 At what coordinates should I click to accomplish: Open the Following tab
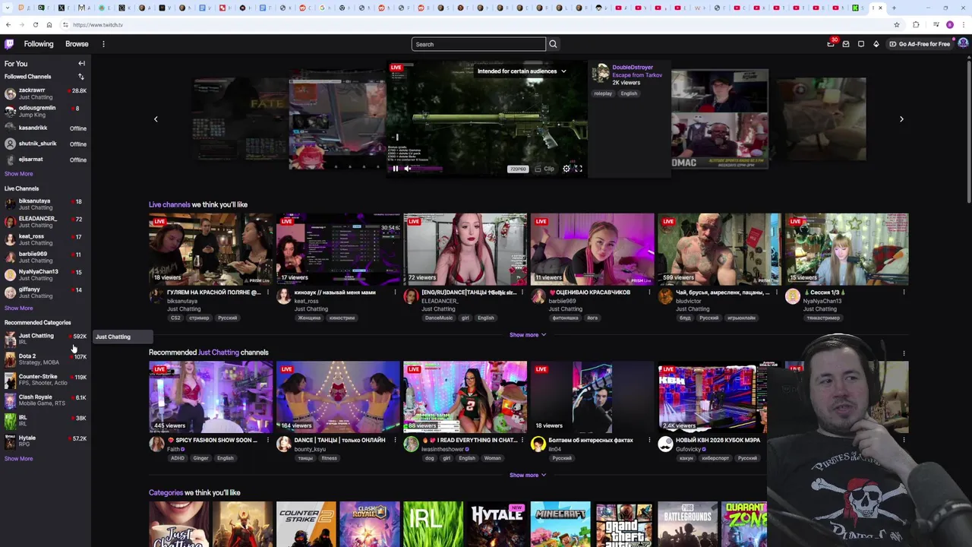click(x=39, y=44)
